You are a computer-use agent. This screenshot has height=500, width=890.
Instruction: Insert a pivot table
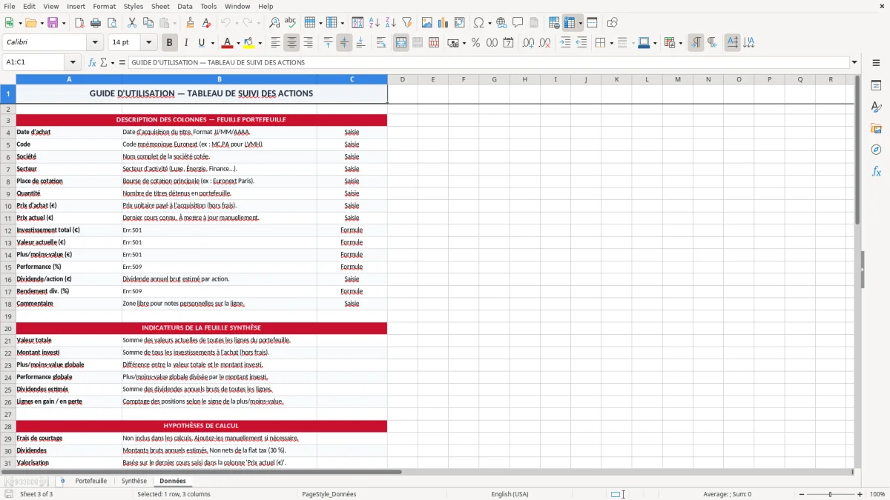point(460,23)
